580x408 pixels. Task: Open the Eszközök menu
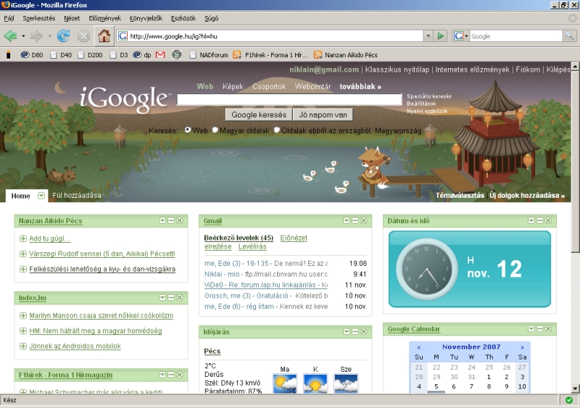[x=183, y=18]
